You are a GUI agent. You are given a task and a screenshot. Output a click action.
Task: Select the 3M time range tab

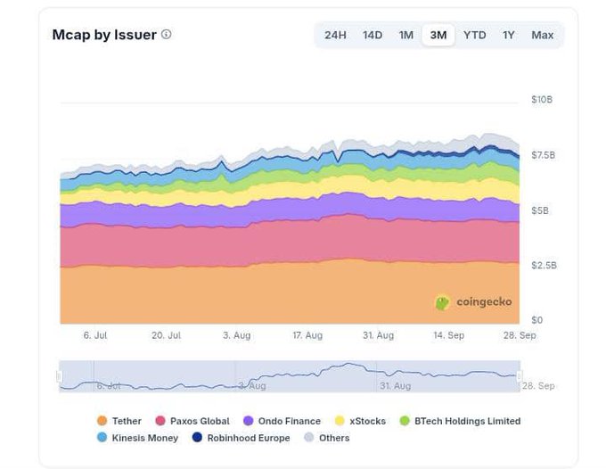[x=438, y=35]
